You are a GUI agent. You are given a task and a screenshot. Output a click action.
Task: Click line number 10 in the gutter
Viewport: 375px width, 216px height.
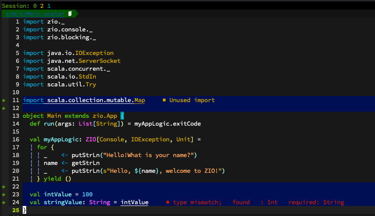[x=16, y=92]
